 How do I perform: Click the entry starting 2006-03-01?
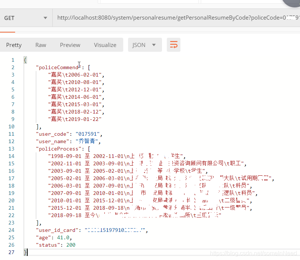[x=149, y=186]
